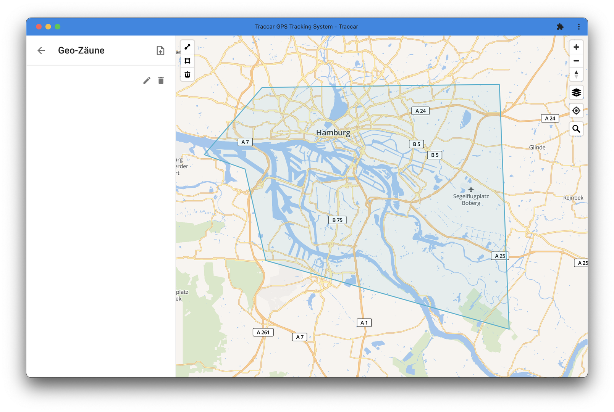
Task: Click the Hamburg city label
Action: [x=333, y=133]
